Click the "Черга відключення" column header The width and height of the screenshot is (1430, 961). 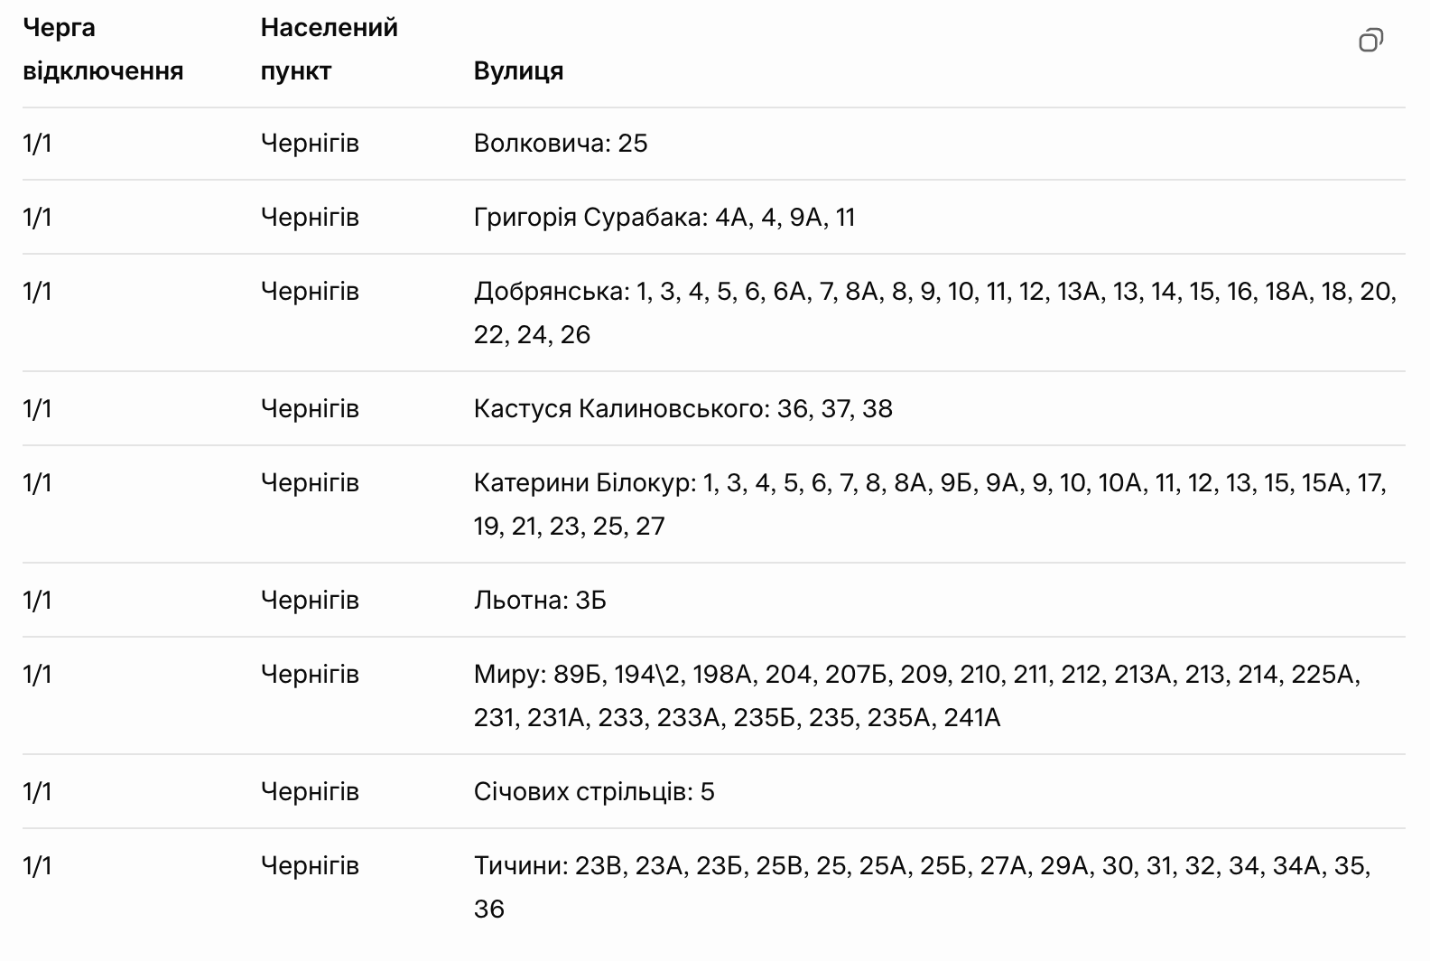click(x=102, y=49)
